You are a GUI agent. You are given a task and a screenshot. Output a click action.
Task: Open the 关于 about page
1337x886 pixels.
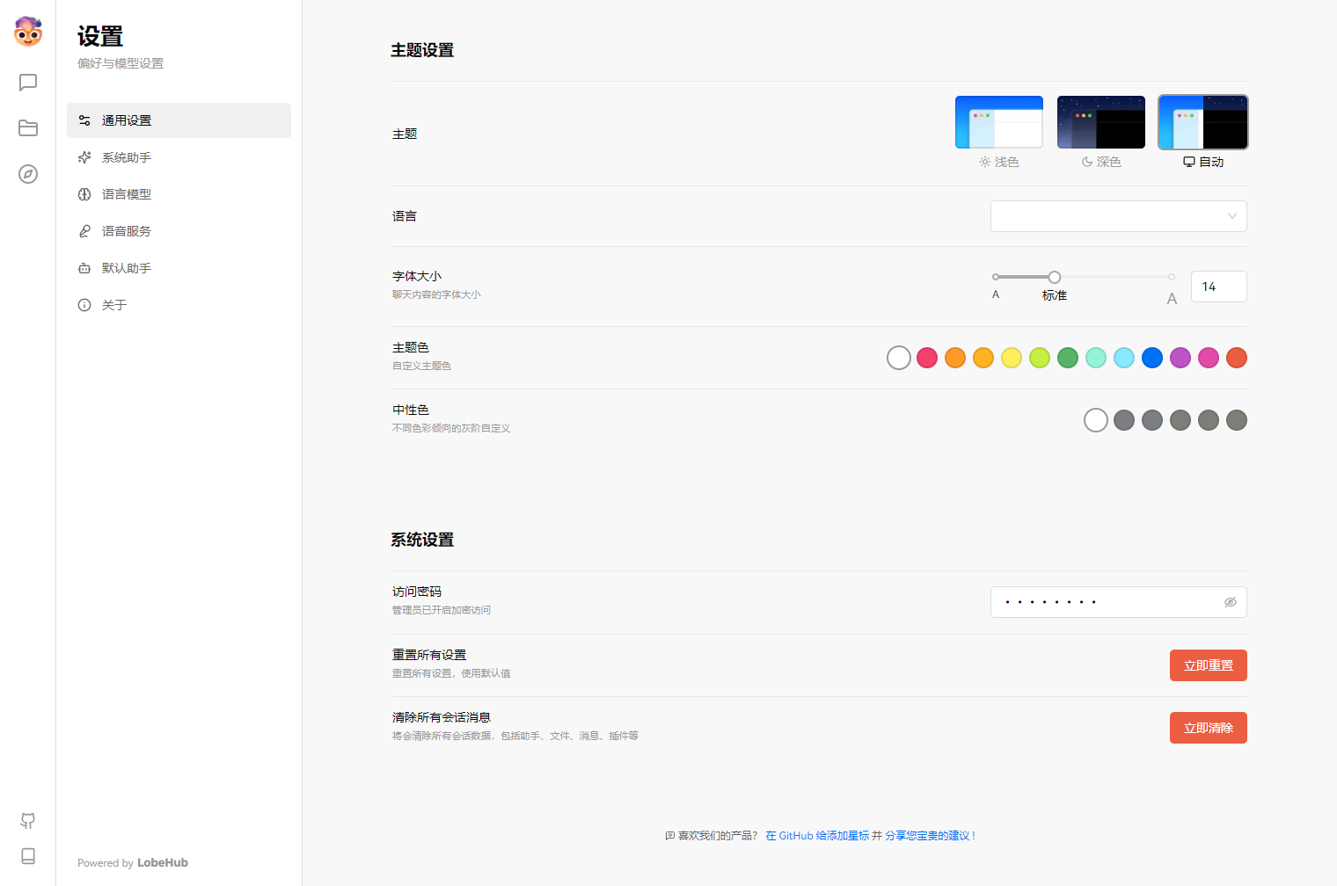point(114,305)
